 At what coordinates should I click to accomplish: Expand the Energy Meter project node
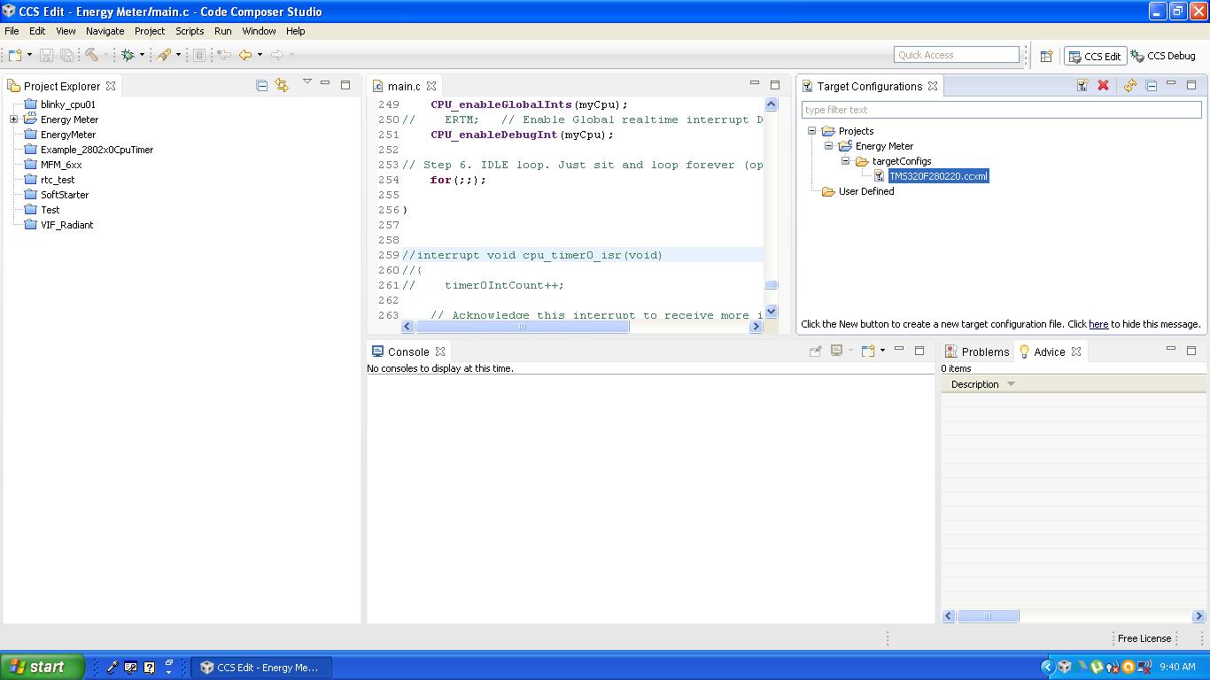pos(13,120)
